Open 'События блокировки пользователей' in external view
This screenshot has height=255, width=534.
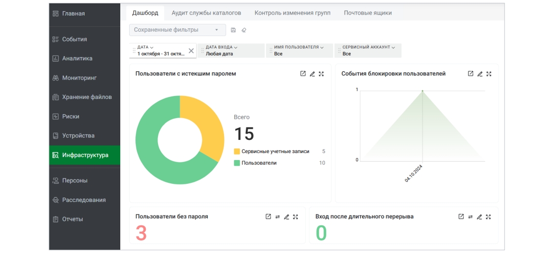point(470,74)
